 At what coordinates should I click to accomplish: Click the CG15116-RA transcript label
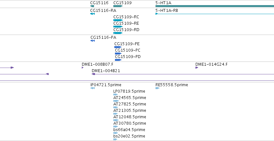(x=103, y=11)
